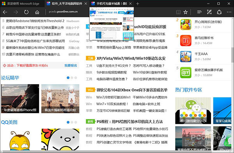Image resolution: width=234 pixels, height=153 pixels.
Task: Make a web note with pen icon
Action: pos(209,12)
